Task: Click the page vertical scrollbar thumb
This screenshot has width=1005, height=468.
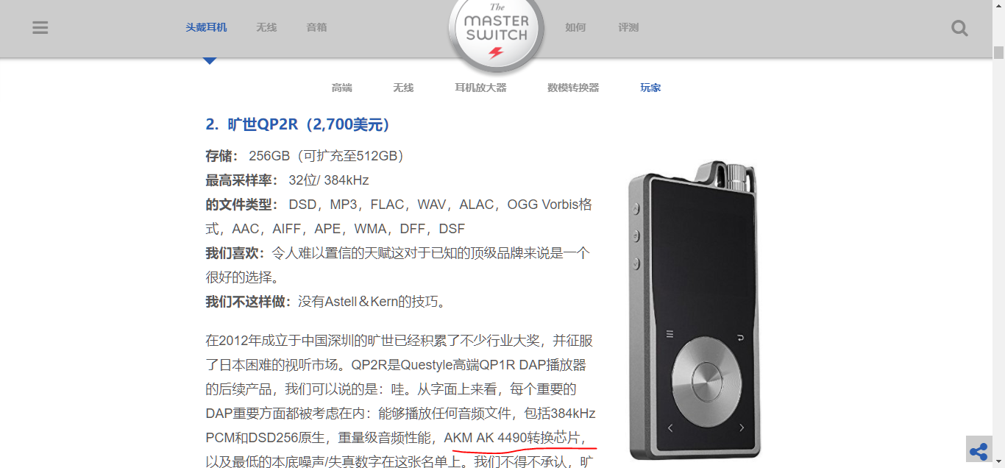Action: 998,53
